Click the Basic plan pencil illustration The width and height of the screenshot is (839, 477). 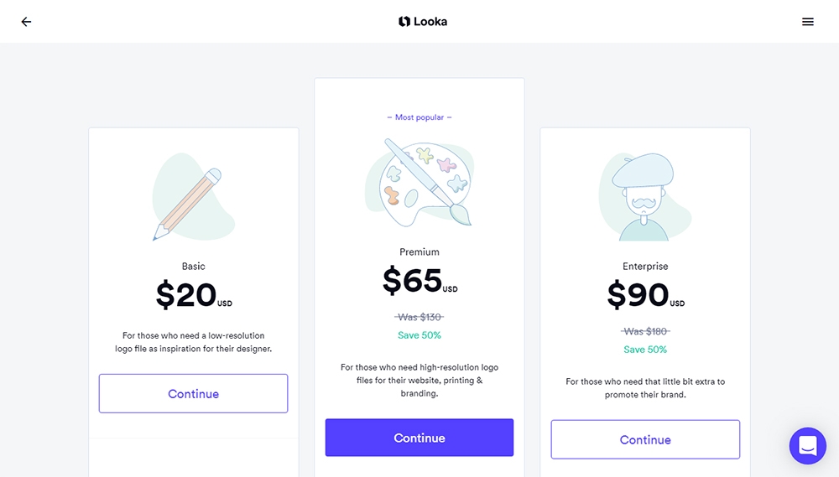point(191,200)
